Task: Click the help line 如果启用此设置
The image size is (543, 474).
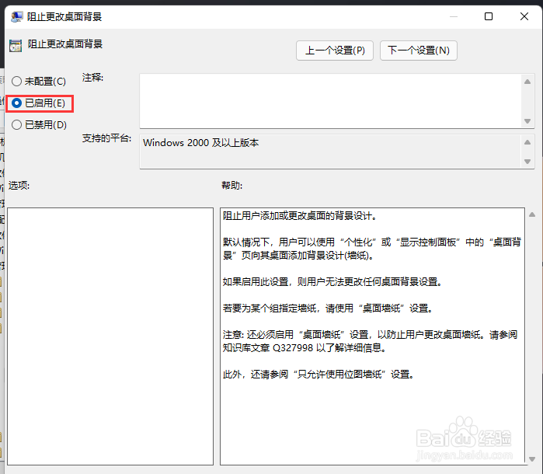Action: tap(333, 282)
